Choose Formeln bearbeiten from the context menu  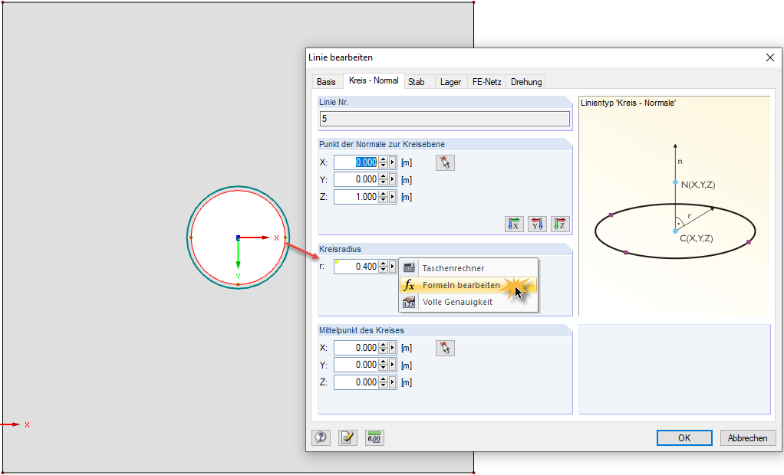click(x=461, y=284)
